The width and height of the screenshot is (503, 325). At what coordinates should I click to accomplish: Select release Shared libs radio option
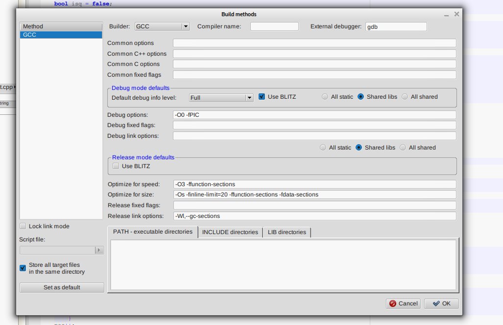(x=359, y=148)
